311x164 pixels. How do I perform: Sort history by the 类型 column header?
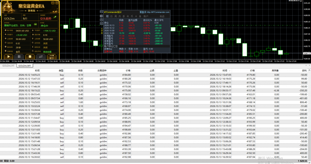click(61, 70)
